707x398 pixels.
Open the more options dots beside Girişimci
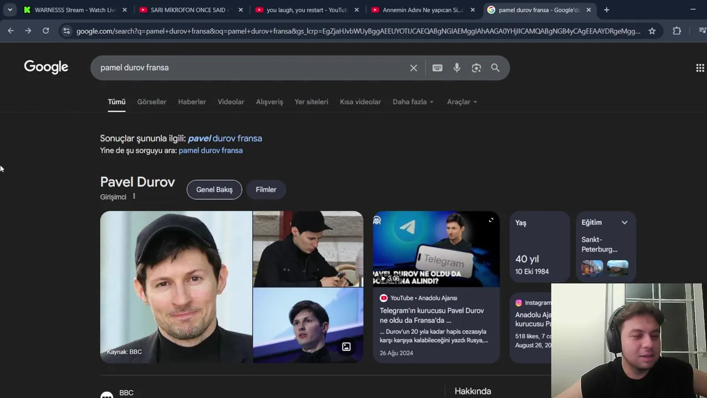point(134,196)
